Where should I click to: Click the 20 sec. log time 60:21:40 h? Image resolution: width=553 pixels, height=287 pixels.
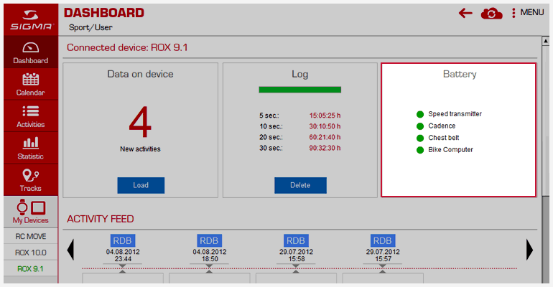(325, 137)
